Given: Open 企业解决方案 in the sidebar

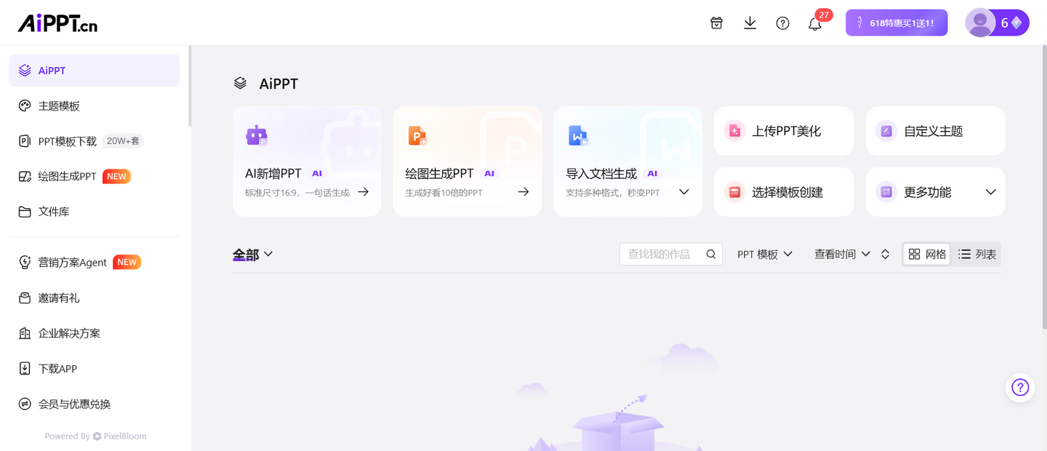Looking at the screenshot, I should pyautogui.click(x=95, y=333).
